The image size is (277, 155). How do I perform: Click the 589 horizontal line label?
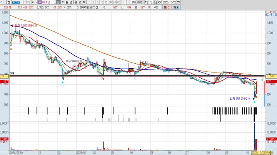click(12, 73)
